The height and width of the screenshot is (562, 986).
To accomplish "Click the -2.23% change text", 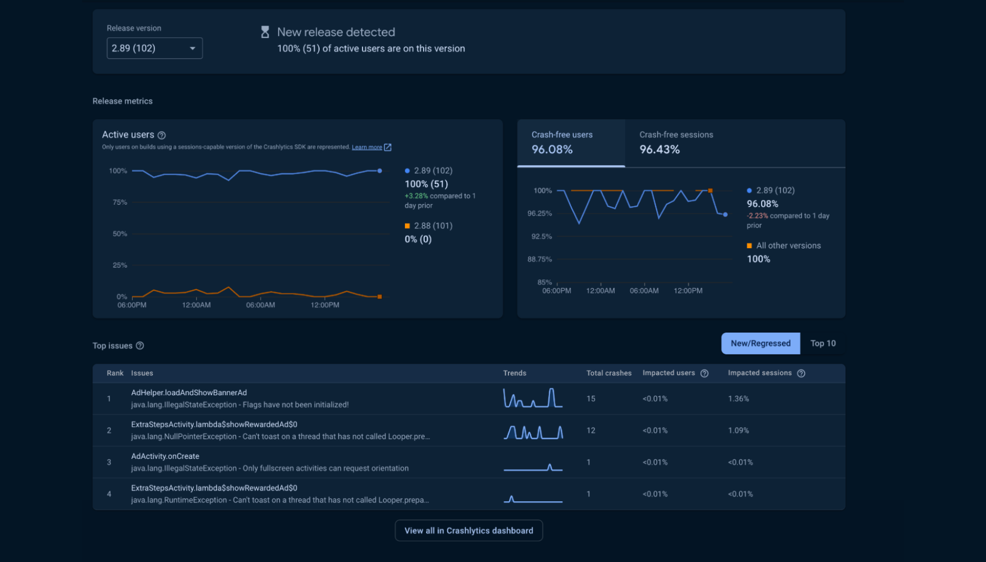I will (x=757, y=216).
